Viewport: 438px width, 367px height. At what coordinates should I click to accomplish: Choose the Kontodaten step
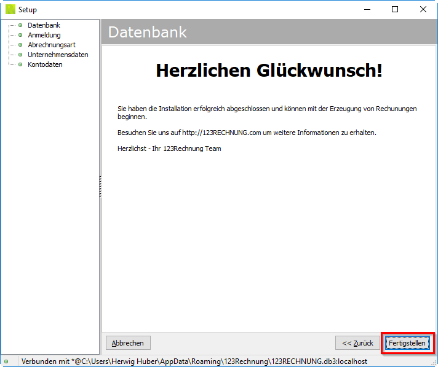click(45, 64)
